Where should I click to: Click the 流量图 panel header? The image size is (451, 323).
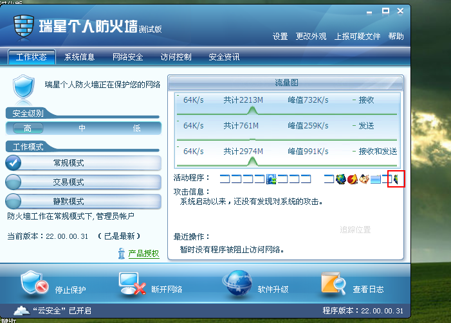tap(286, 83)
